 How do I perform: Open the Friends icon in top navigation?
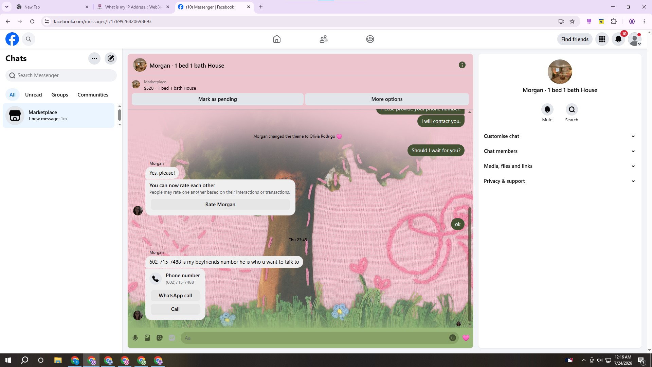(x=324, y=39)
